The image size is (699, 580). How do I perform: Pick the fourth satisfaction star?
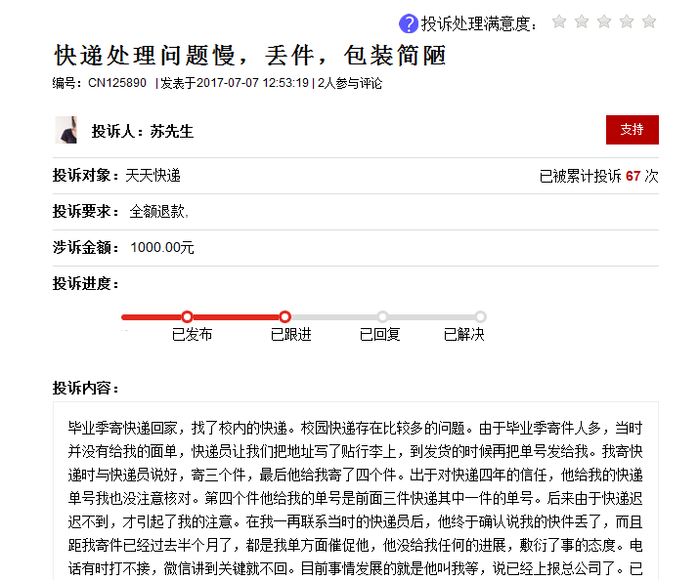pyautogui.click(x=627, y=21)
